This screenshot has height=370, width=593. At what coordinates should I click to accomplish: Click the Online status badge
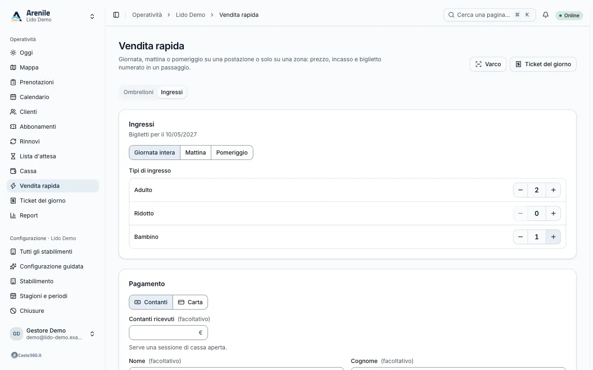(x=569, y=16)
